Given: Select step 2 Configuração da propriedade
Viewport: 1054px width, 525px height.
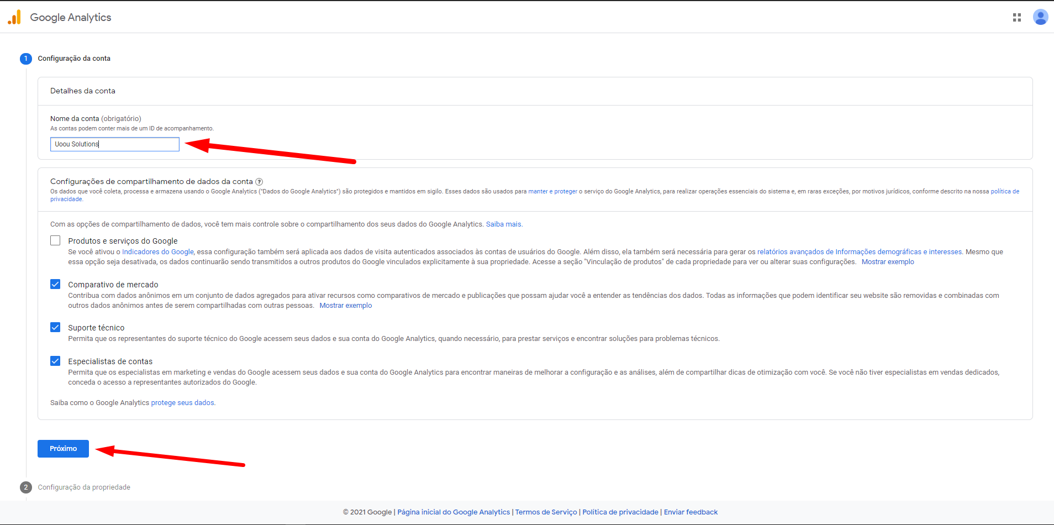Looking at the screenshot, I should (x=75, y=487).
